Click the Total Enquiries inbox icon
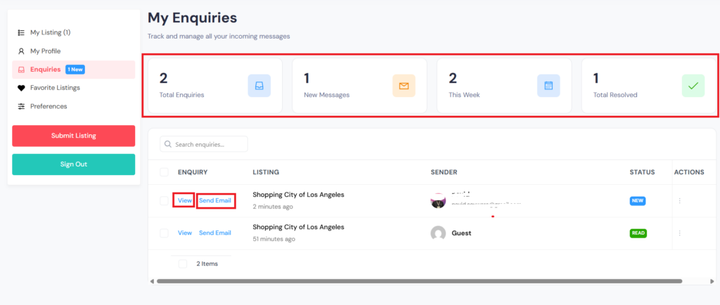 click(259, 86)
